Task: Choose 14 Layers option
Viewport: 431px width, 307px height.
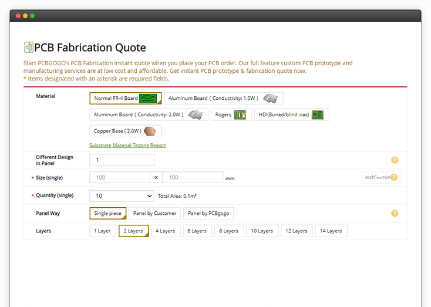Action: pyautogui.click(x=331, y=231)
